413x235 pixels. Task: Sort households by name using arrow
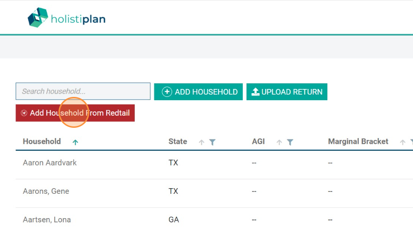(x=75, y=142)
